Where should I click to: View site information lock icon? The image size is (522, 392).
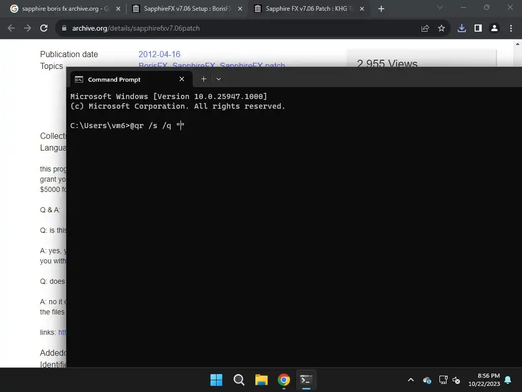pyautogui.click(x=64, y=29)
